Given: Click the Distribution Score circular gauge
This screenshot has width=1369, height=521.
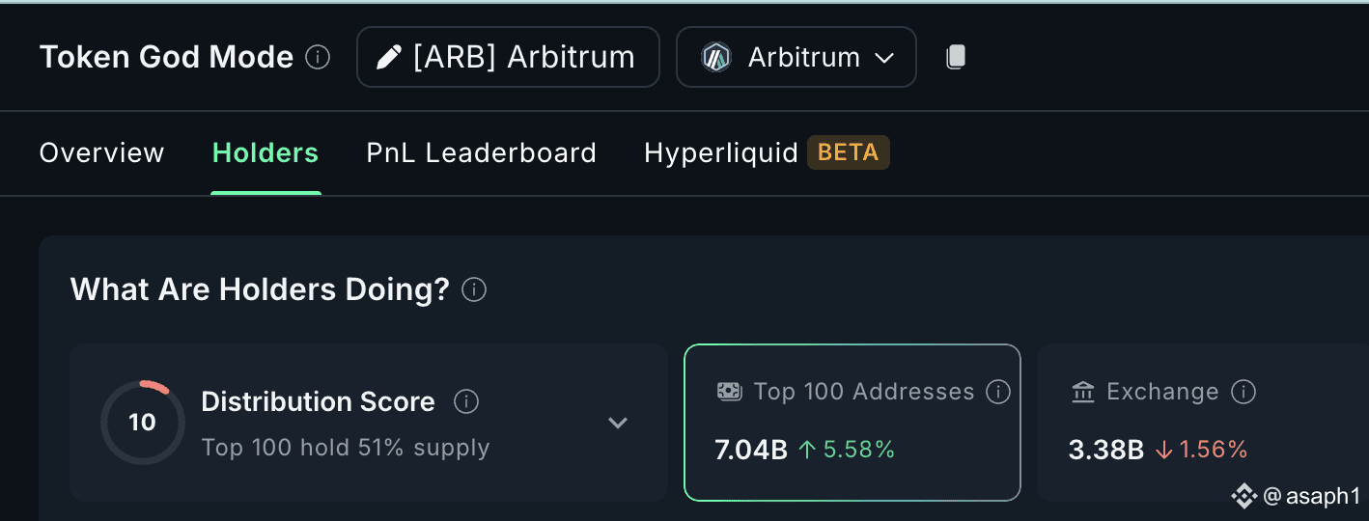Looking at the screenshot, I should click(143, 423).
